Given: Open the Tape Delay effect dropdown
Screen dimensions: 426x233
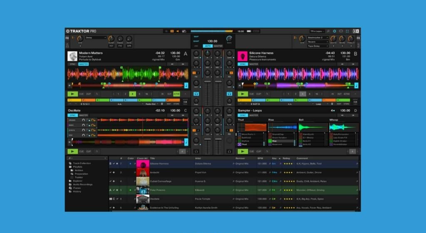Looking at the screenshot, I should [x=318, y=46].
